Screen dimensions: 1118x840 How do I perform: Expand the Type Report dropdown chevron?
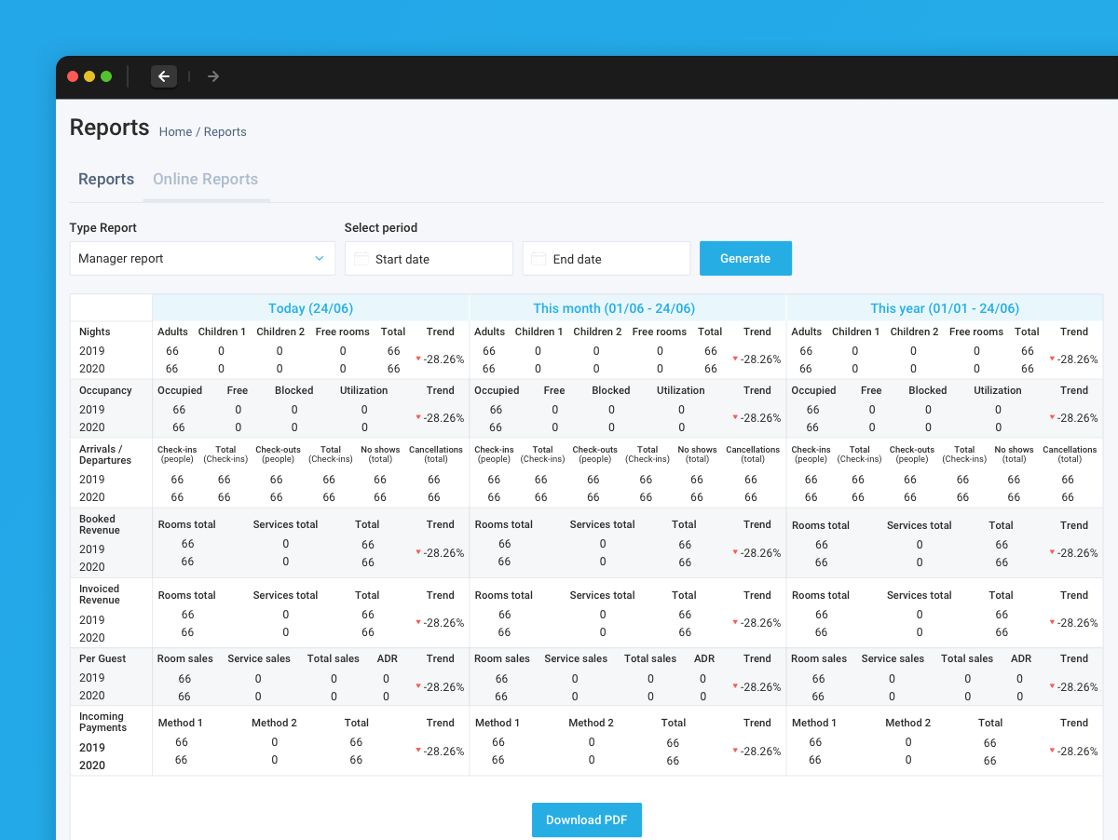320,259
